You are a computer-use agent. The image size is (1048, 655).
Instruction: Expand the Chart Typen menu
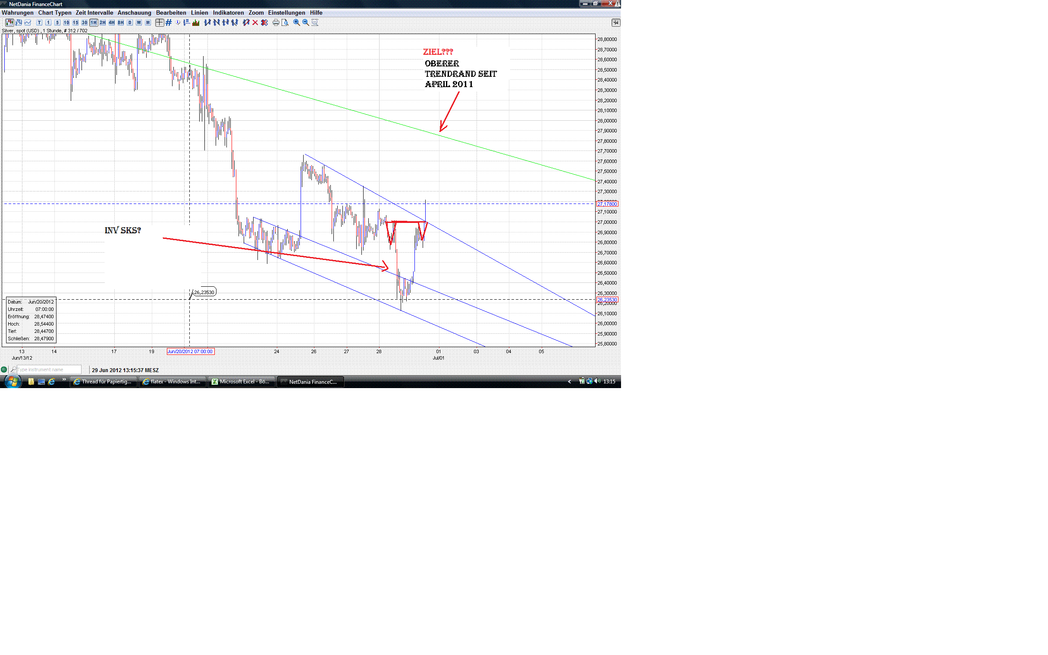[x=55, y=13]
